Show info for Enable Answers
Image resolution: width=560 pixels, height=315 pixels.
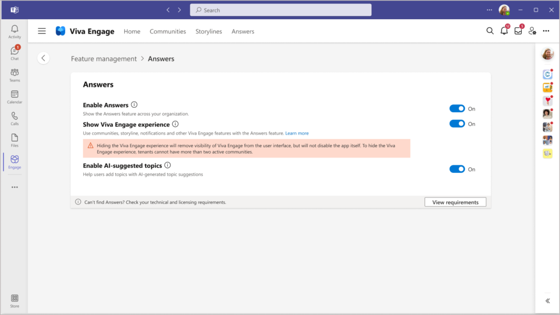(x=135, y=104)
